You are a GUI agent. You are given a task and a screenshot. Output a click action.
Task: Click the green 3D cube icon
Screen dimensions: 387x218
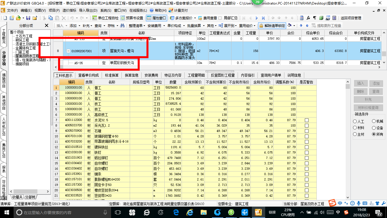321,18
